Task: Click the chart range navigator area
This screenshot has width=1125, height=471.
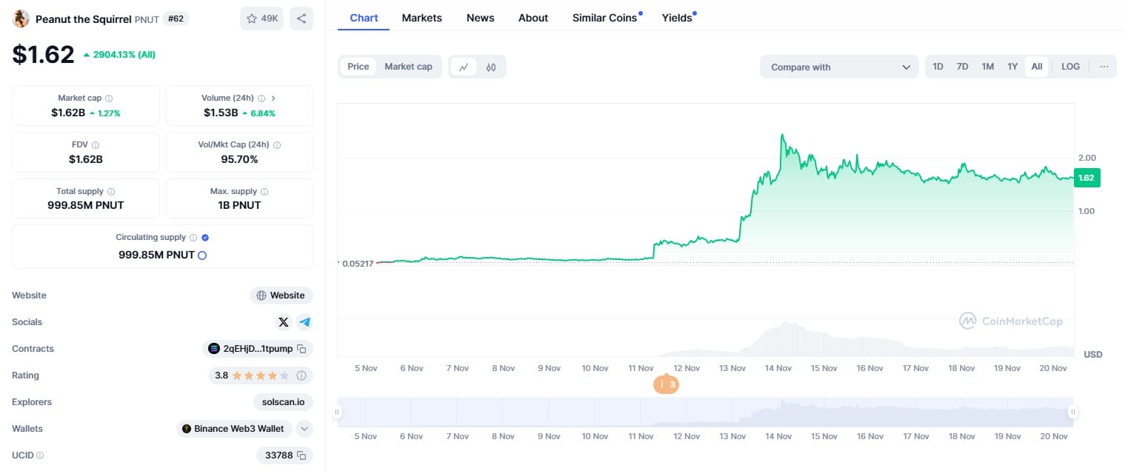Action: tap(704, 412)
